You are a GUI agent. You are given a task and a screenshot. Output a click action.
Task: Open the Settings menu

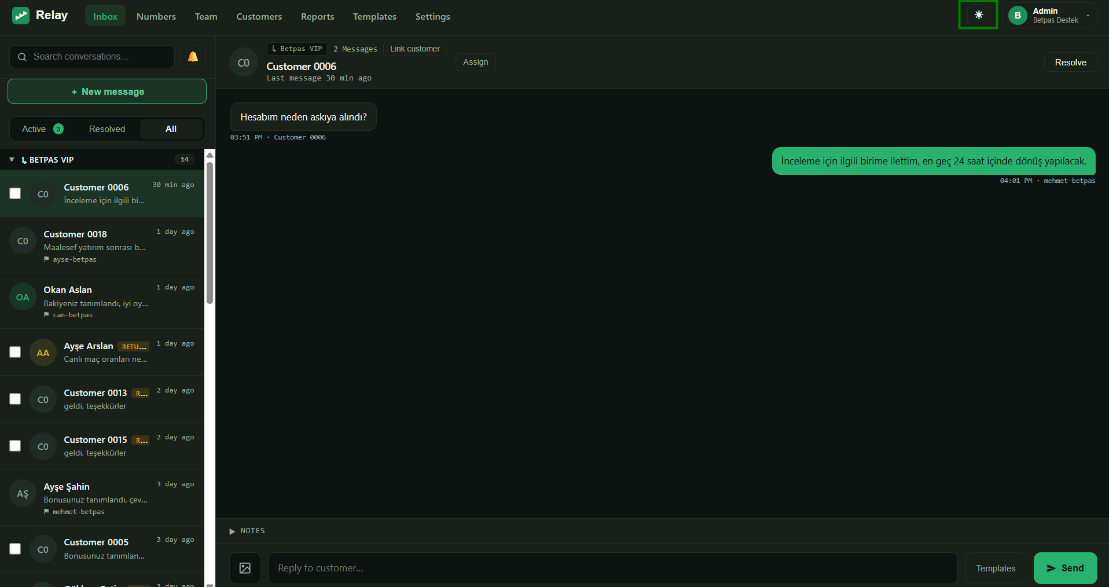pyautogui.click(x=432, y=17)
